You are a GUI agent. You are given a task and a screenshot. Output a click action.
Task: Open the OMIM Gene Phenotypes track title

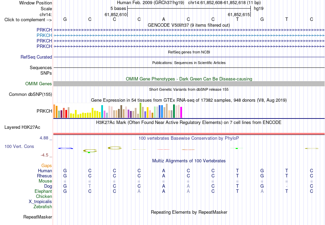189,79
